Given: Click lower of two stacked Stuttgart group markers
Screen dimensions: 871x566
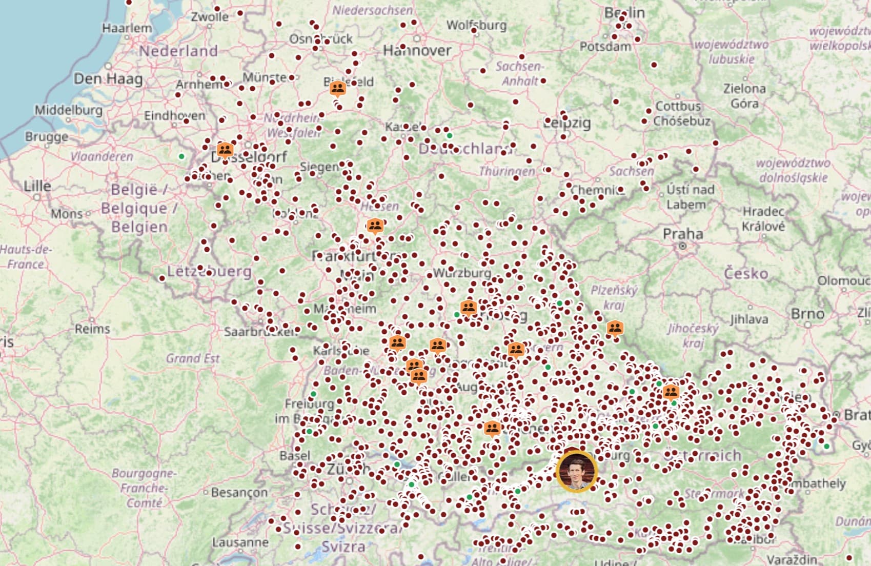Looking at the screenshot, I should coord(419,376).
